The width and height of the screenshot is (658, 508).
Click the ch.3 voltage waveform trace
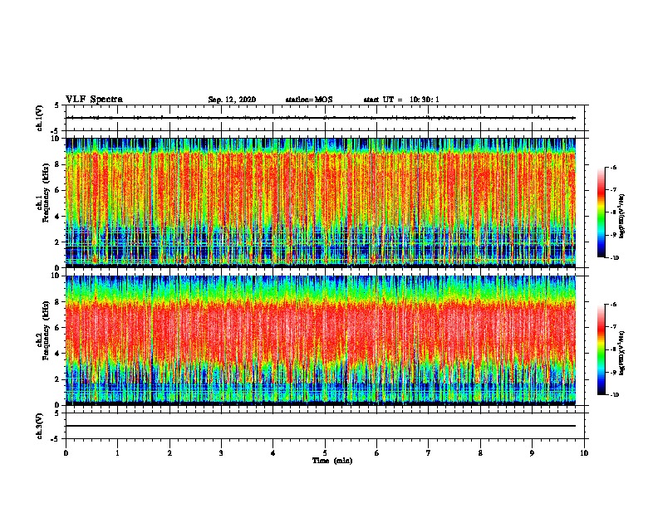point(321,426)
